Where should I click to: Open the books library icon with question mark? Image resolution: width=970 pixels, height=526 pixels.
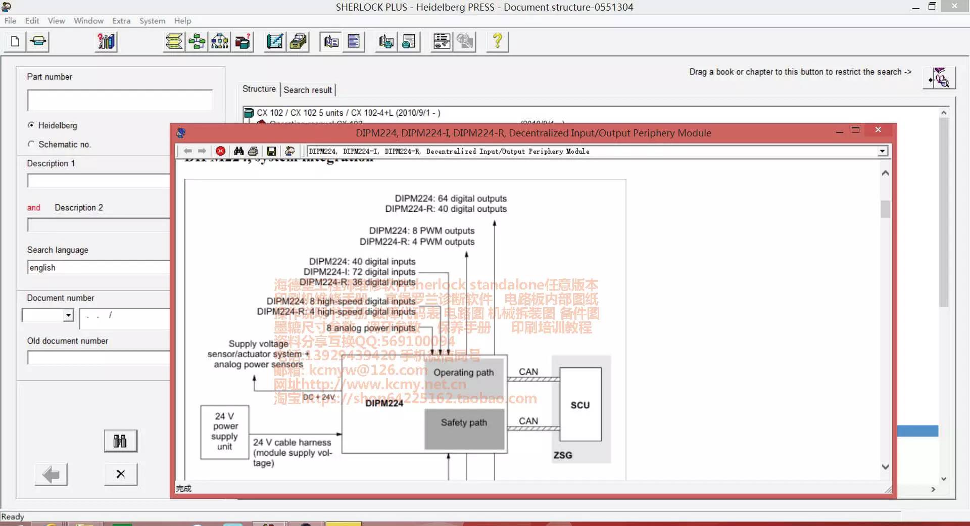point(107,41)
